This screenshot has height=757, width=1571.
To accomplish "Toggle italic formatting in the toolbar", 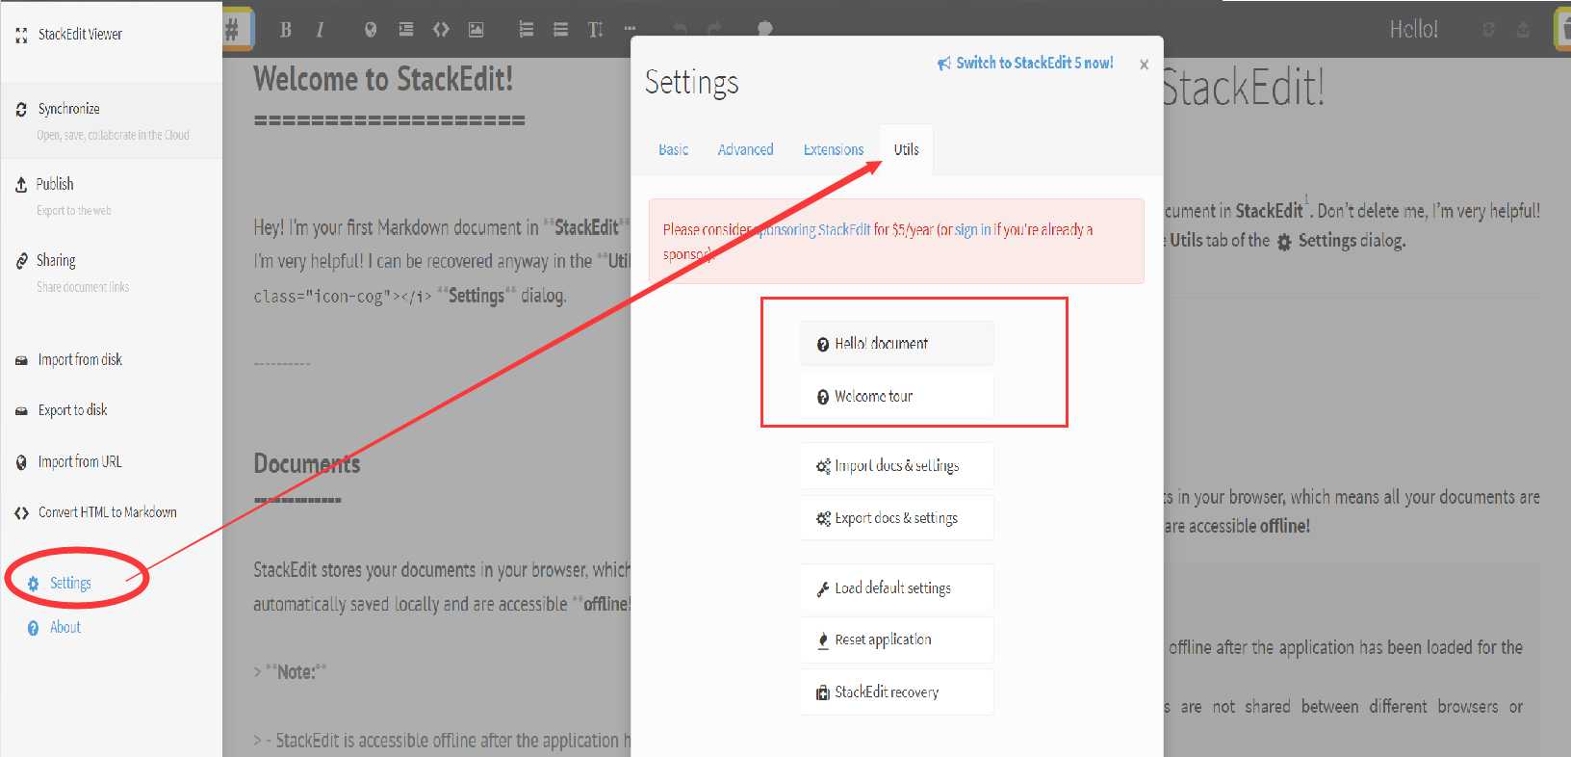I will click(x=320, y=30).
